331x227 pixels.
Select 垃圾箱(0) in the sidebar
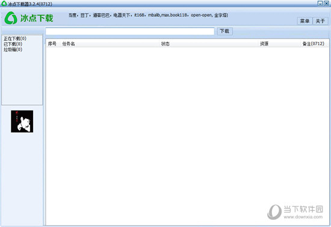click(x=13, y=49)
